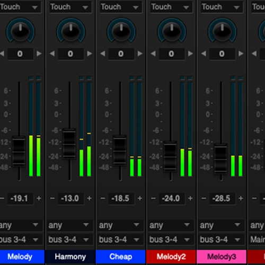This screenshot has height=265, width=265.
Task: Select the pink Melody3 track label
Action: coord(222,257)
